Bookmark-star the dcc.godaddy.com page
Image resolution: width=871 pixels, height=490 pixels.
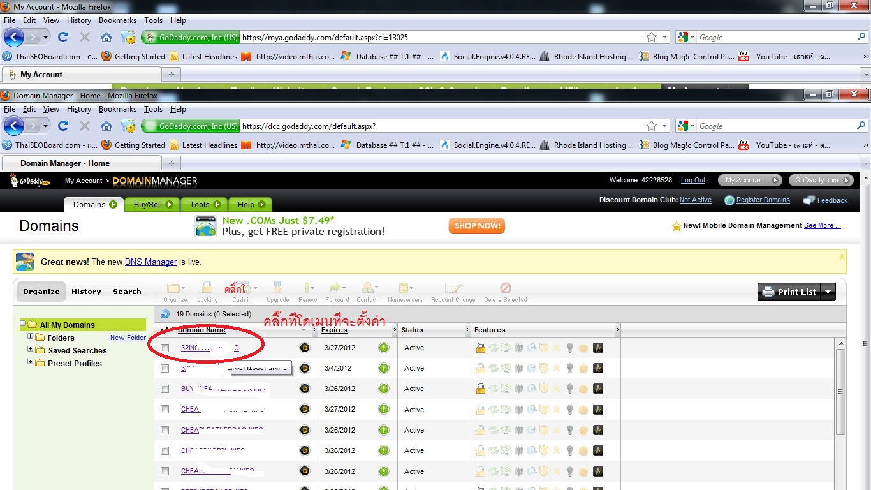pos(652,126)
